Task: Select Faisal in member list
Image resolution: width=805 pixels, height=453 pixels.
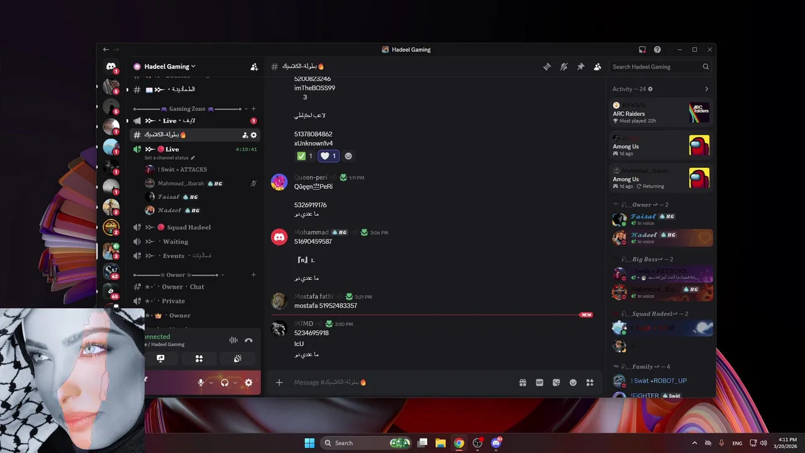Action: (x=662, y=219)
